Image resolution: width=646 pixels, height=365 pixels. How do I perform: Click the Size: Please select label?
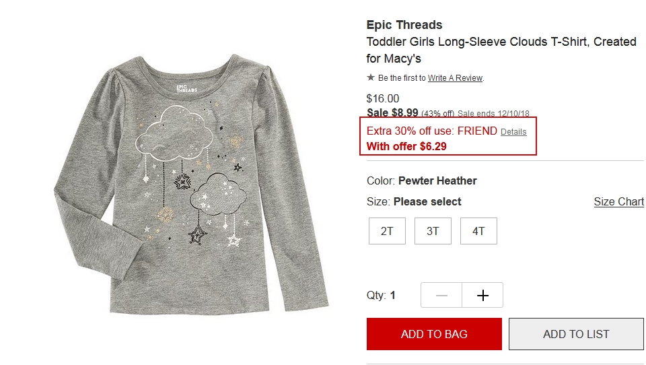[414, 201]
